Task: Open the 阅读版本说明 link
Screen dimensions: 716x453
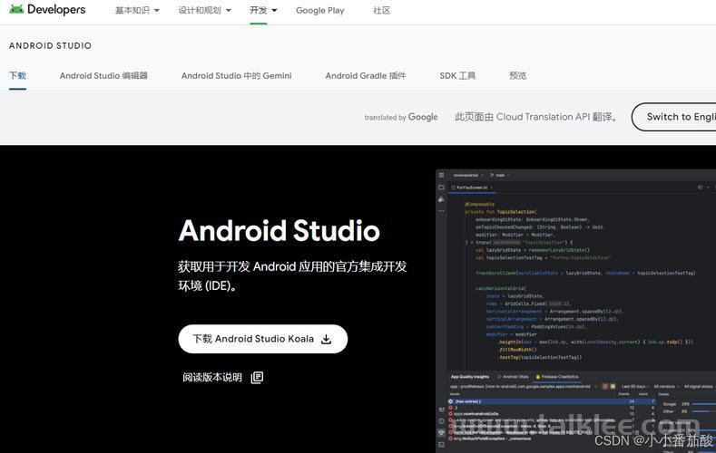Action: 223,377
